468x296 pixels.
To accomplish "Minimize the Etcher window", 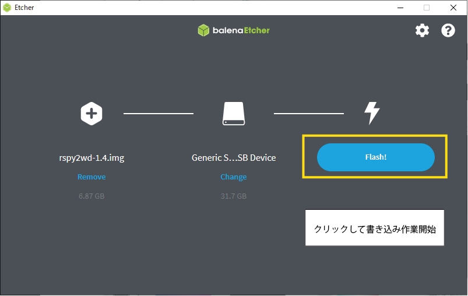I will coord(400,8).
